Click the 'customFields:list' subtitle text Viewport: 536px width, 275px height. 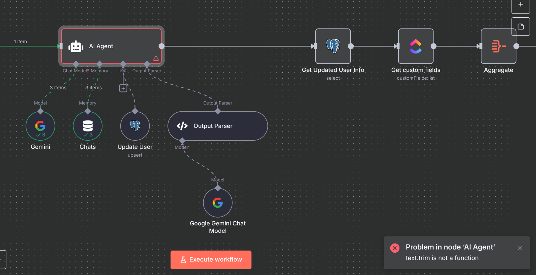point(416,78)
